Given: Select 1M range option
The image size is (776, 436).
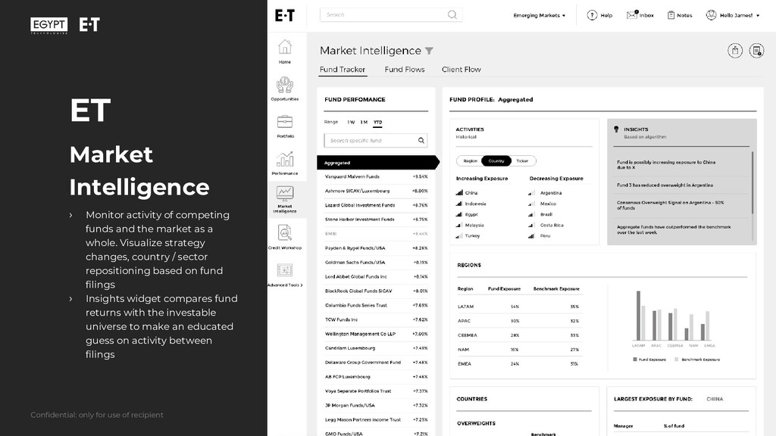Looking at the screenshot, I should tap(364, 122).
